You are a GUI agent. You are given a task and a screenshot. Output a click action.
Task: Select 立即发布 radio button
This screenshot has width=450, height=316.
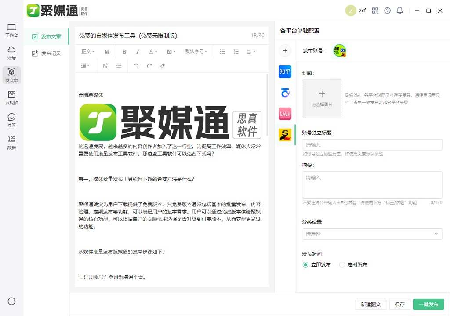pos(305,265)
